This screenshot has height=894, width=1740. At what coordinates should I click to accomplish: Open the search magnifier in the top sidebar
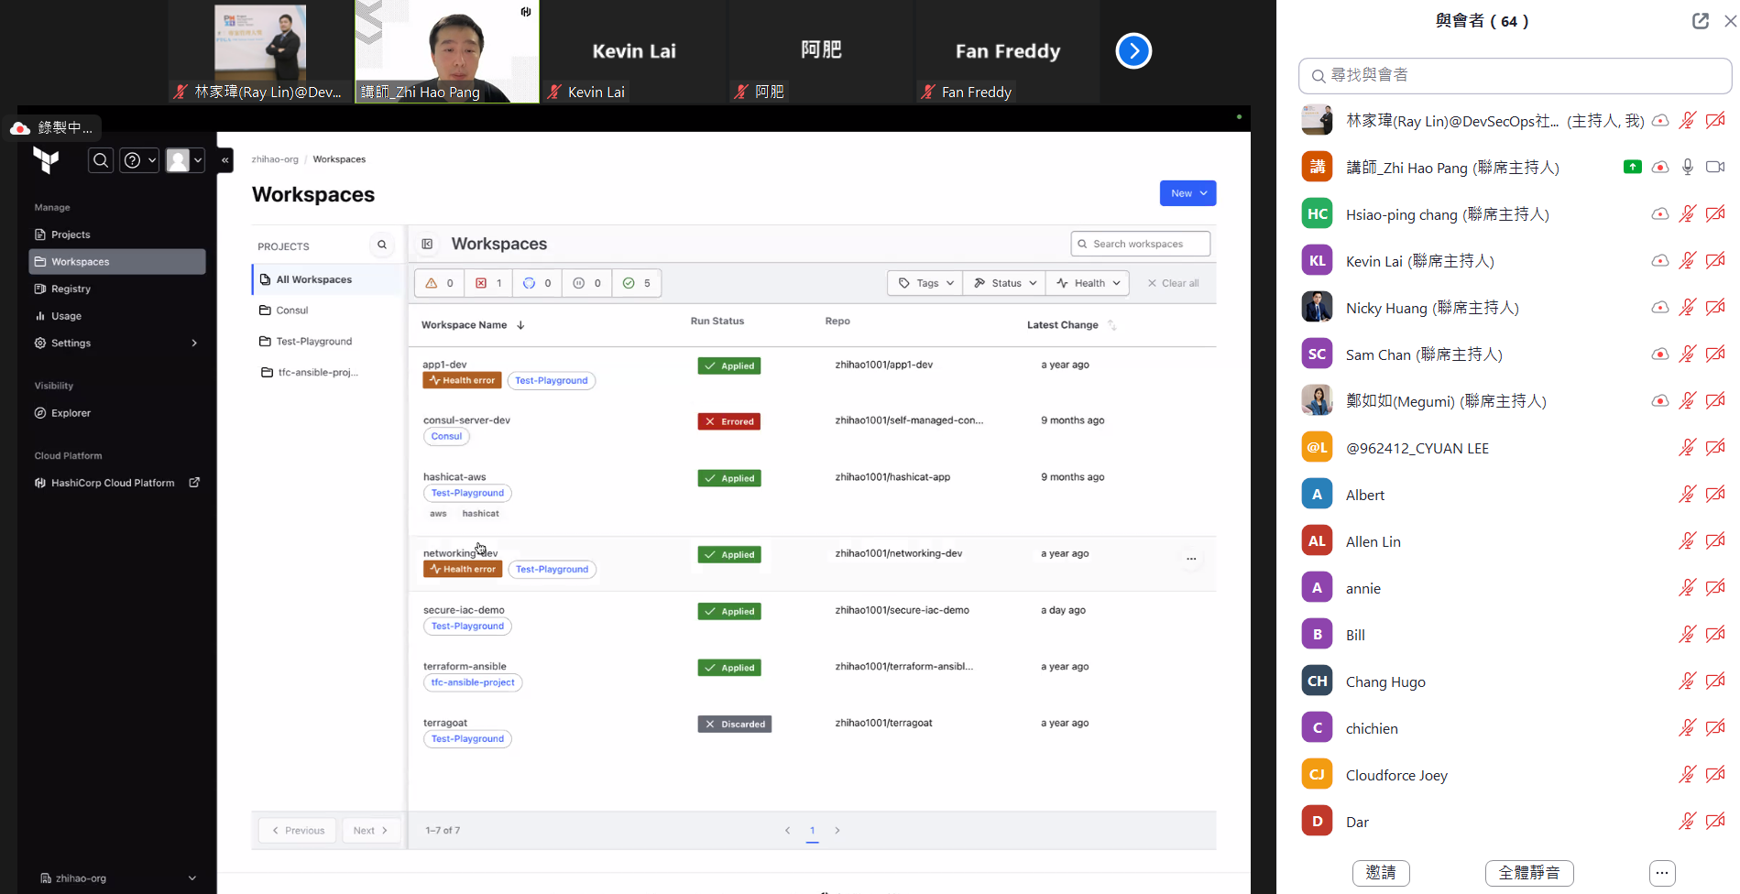pyautogui.click(x=101, y=160)
